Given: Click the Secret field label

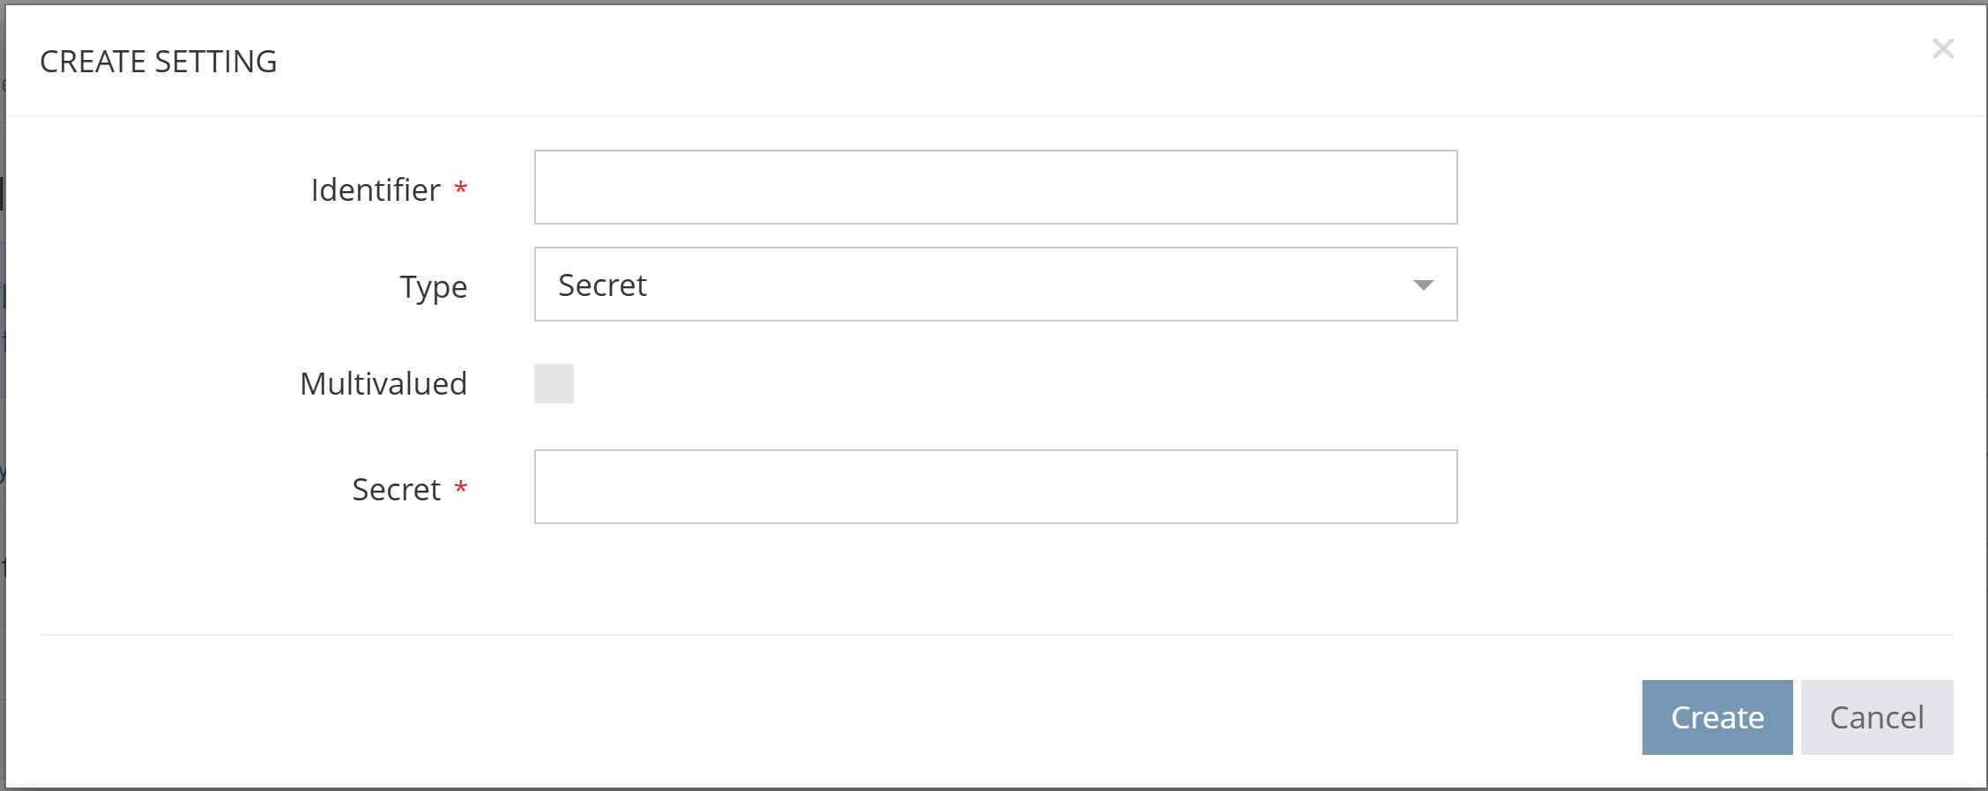Looking at the screenshot, I should [396, 490].
